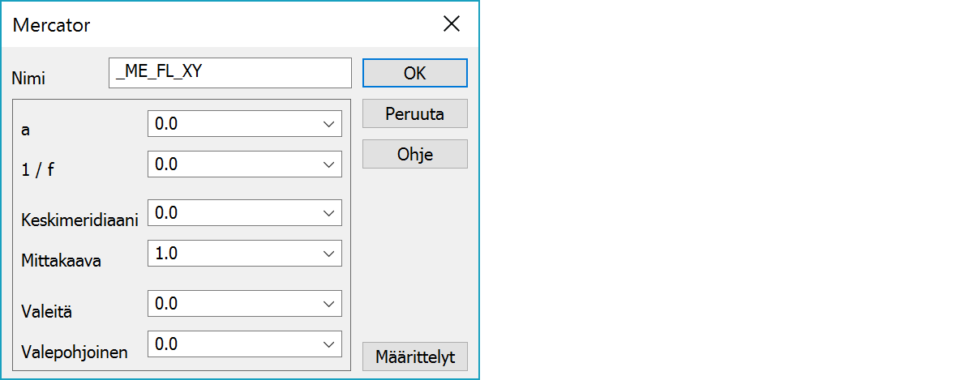Expand the 'a' dropdown arrow
The height and width of the screenshot is (380, 973).
328,124
